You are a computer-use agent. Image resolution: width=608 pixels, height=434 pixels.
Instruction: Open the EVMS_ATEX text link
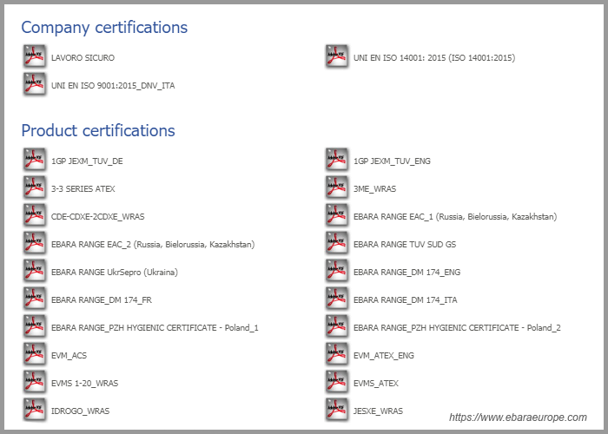[376, 384]
